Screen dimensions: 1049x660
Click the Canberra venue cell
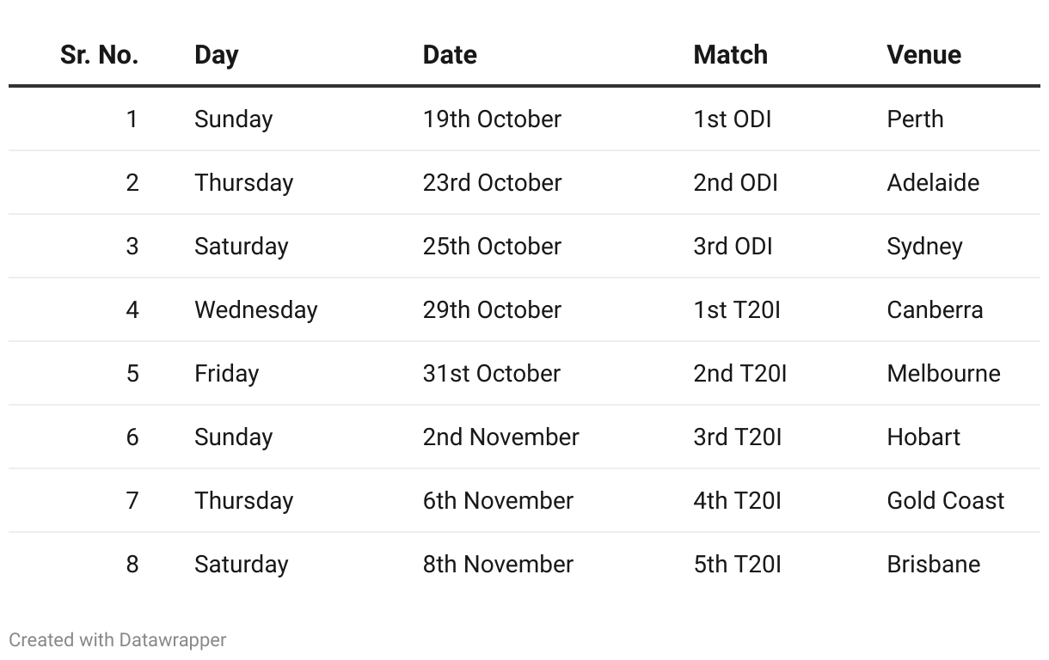pos(935,309)
